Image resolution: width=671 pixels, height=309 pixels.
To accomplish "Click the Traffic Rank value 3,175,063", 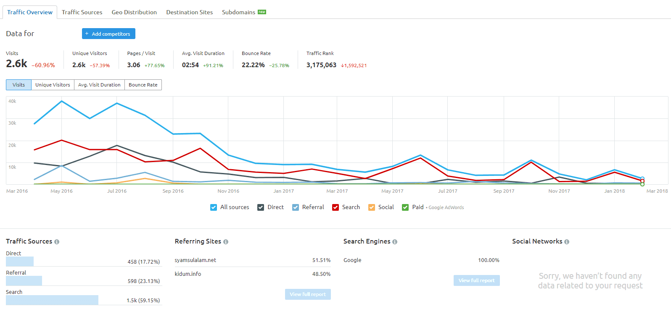I will 321,65.
